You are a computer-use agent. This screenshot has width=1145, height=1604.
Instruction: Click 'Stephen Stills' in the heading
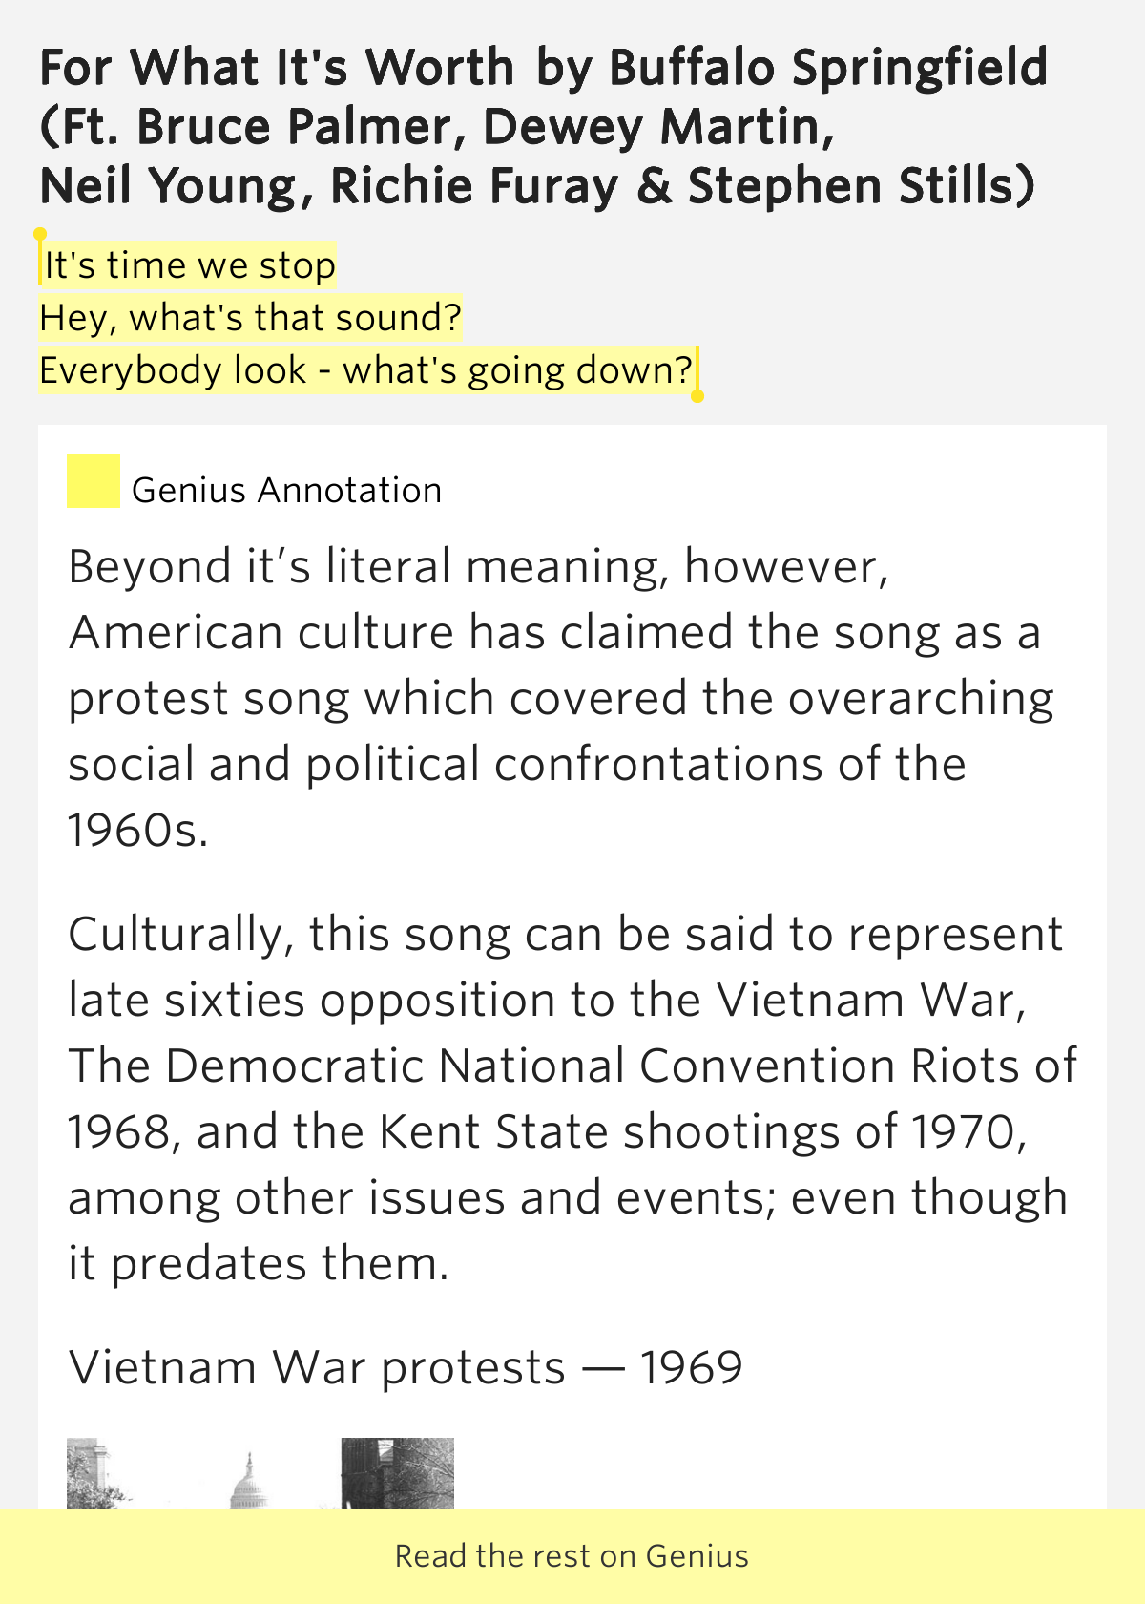click(x=851, y=186)
